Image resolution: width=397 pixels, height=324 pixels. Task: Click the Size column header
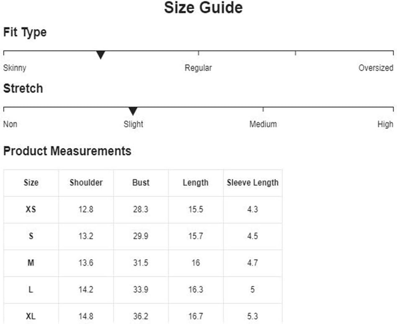pos(31,182)
